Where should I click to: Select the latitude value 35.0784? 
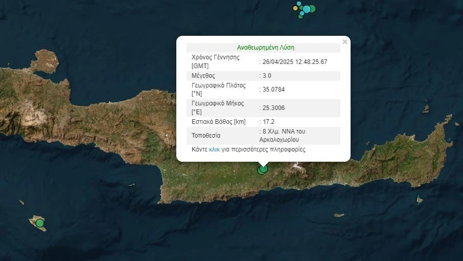[x=273, y=90]
